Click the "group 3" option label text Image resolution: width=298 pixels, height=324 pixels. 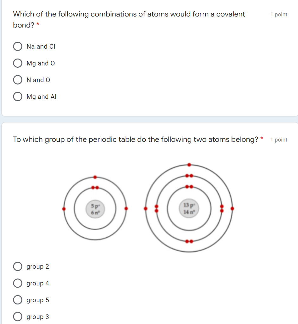(37, 317)
